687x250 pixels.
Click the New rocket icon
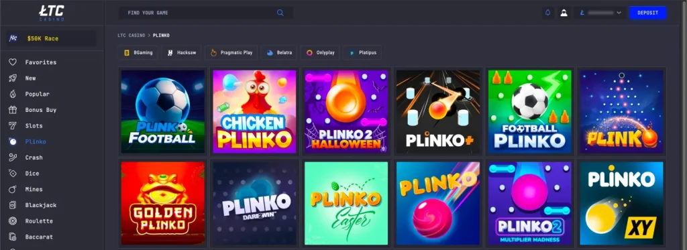click(13, 78)
